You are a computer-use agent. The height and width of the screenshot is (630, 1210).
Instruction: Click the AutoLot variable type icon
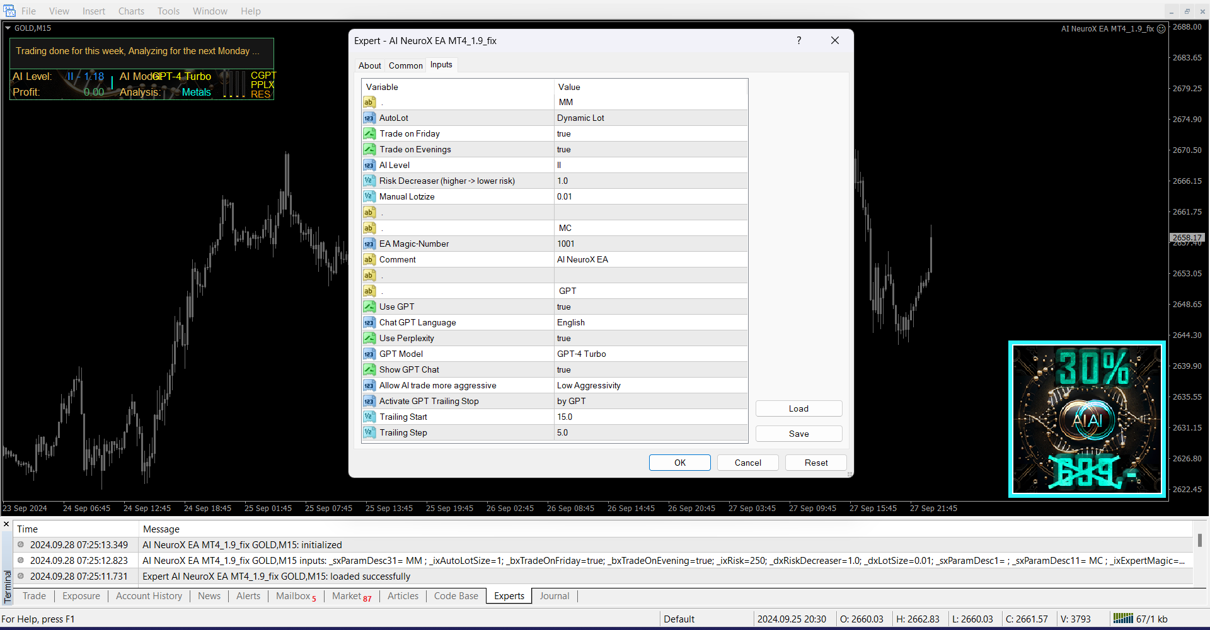[369, 118]
